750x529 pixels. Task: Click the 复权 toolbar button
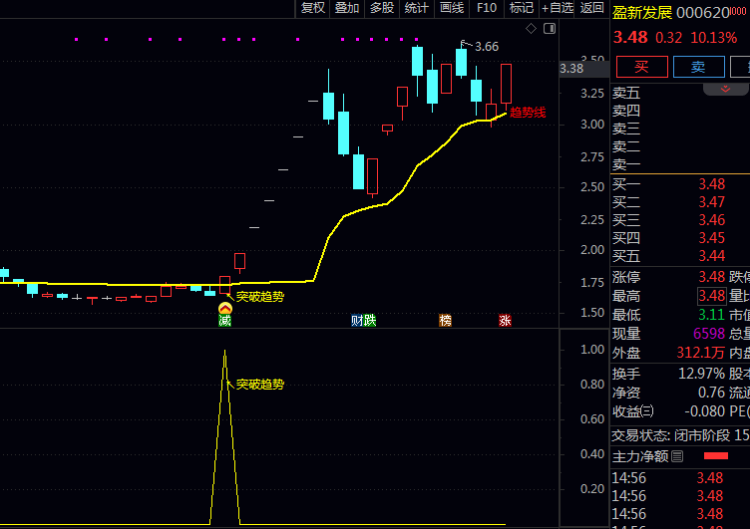tap(313, 8)
